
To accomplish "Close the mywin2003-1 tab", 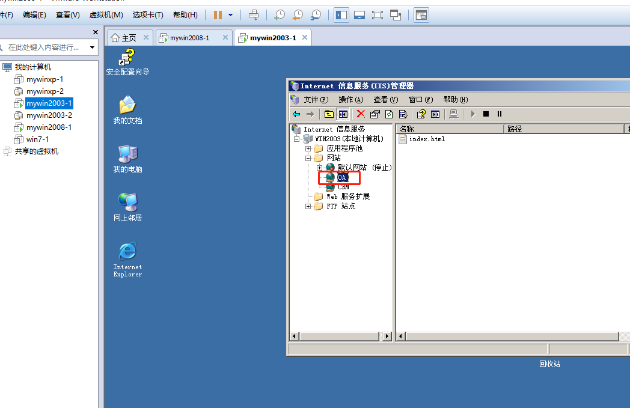I will 305,37.
